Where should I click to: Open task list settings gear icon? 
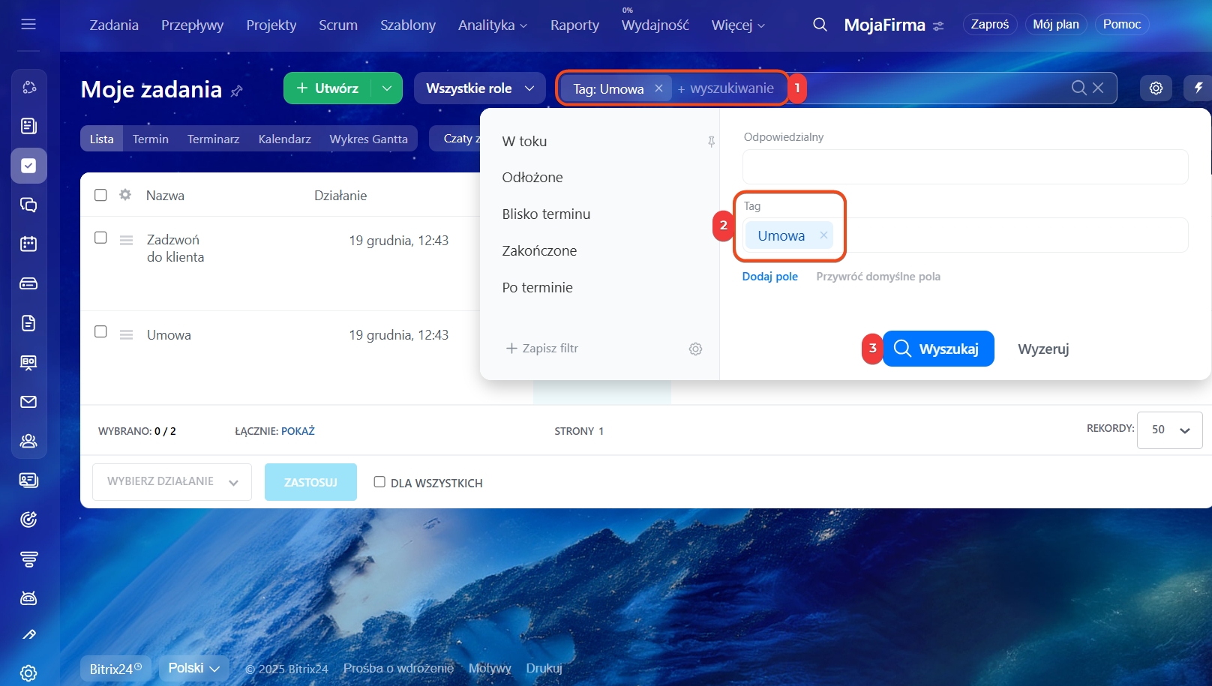1156,88
